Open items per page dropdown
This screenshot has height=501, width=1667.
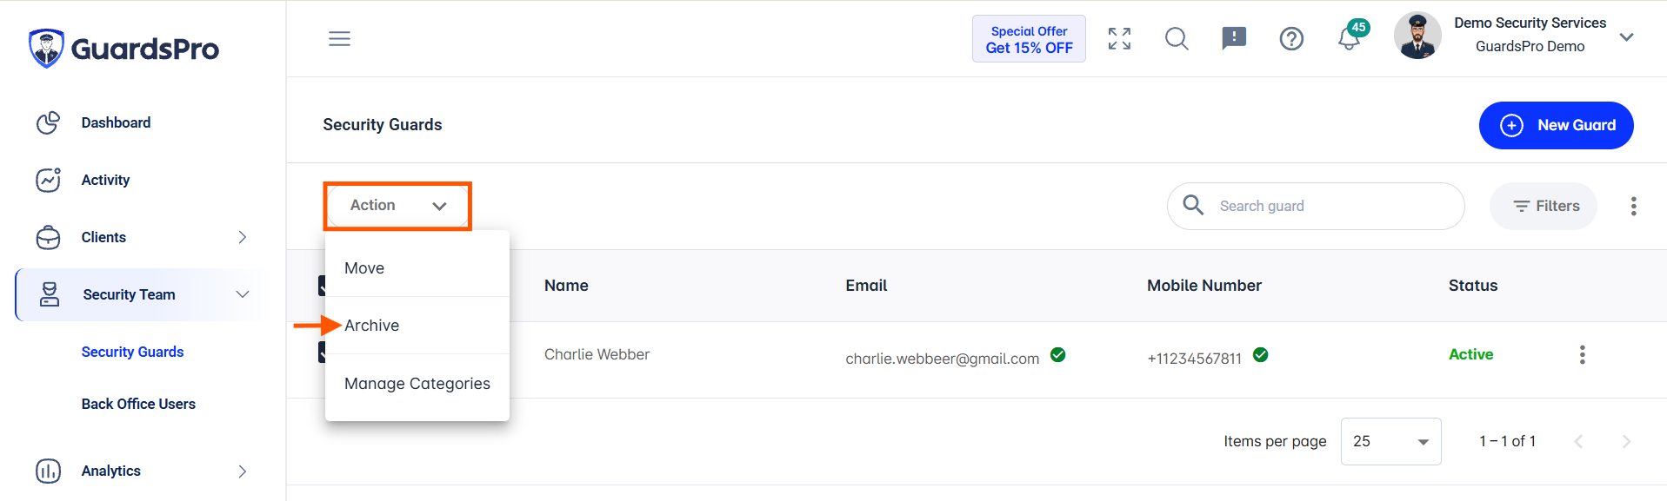click(x=1390, y=441)
